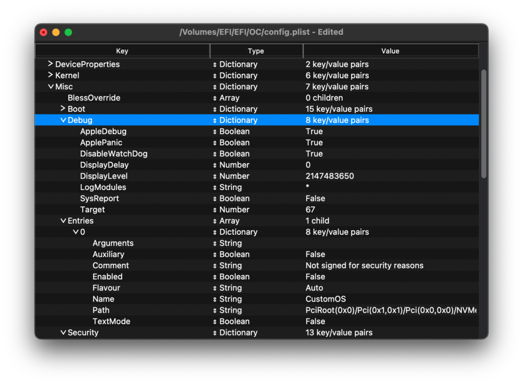
Task: Expand the Kernel dictionary row
Action: [51, 76]
